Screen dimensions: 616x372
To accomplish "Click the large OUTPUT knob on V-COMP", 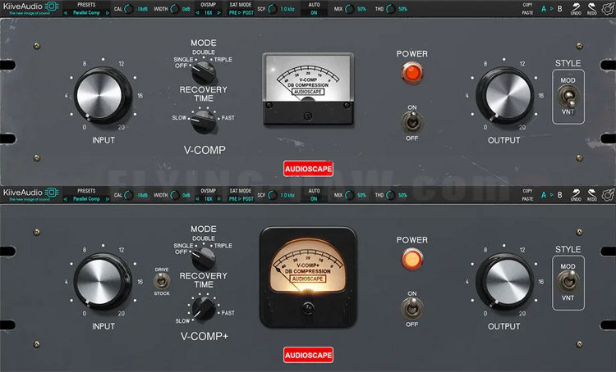I will coord(505,95).
